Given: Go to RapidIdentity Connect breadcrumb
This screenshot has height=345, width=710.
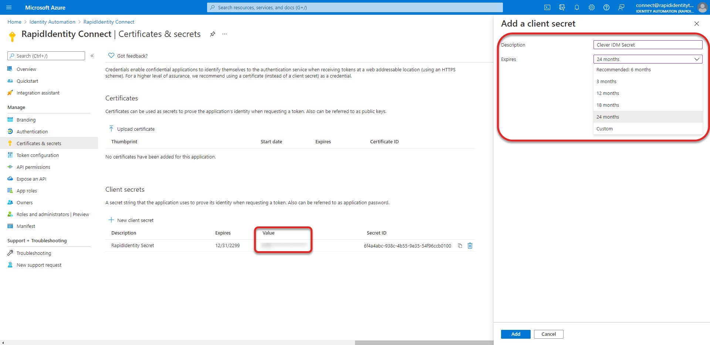Looking at the screenshot, I should point(109,22).
